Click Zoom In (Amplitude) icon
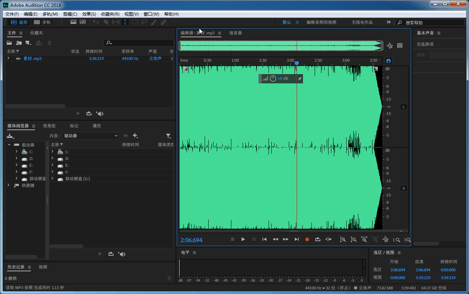The image size is (469, 294). pyautogui.click(x=343, y=239)
